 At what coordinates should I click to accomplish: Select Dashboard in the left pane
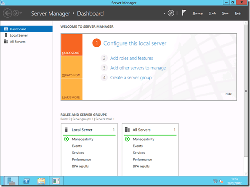click(27, 29)
